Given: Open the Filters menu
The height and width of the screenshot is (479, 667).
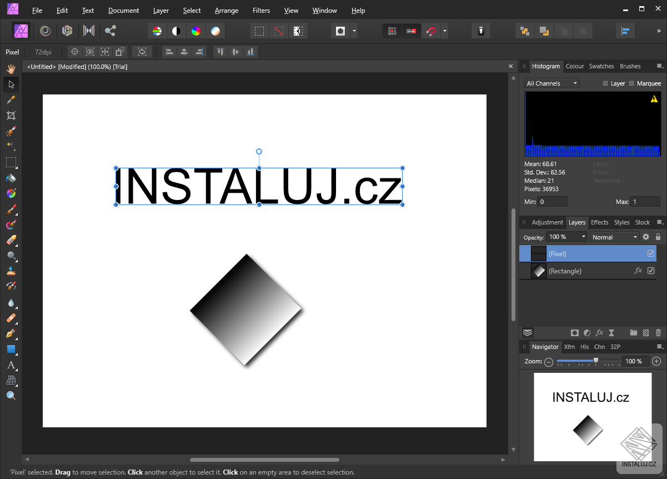Looking at the screenshot, I should (261, 11).
